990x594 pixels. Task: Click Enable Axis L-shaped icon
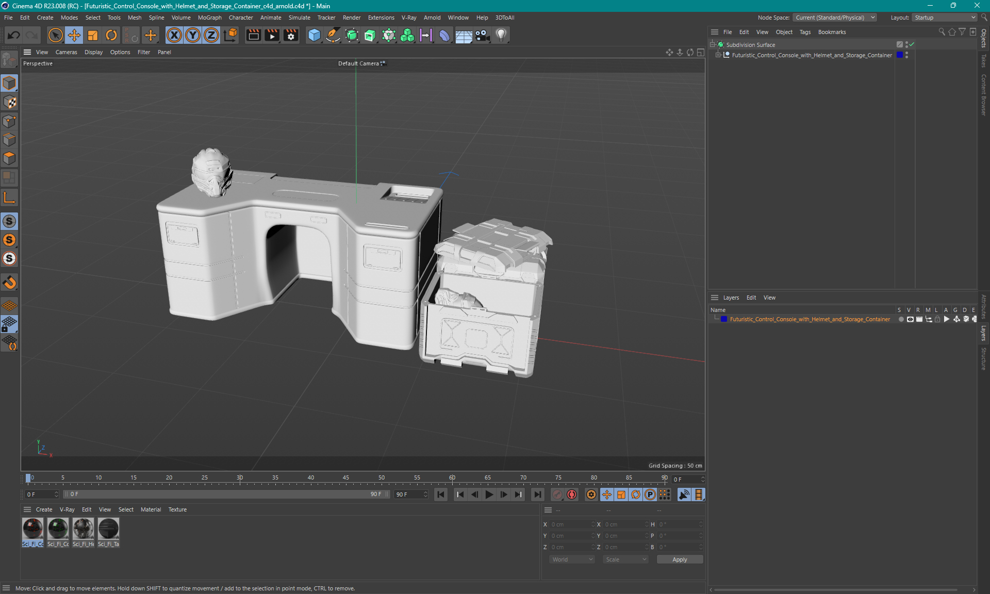[9, 197]
